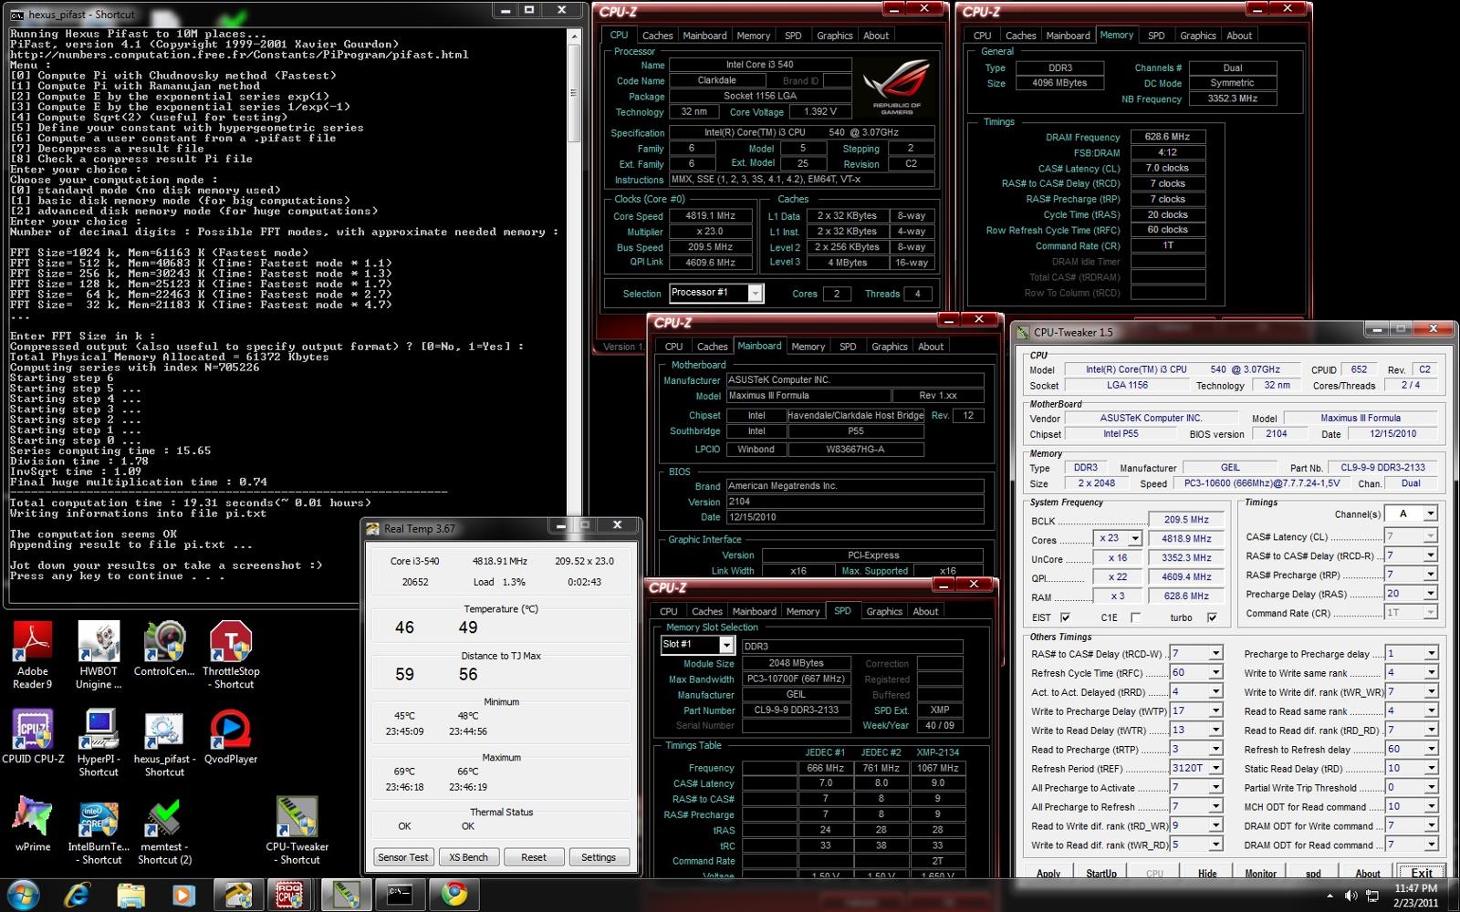Screen dimensions: 1460x912
Task: Open the Cores multiplier x 23 dropdown
Action: coord(1134,538)
